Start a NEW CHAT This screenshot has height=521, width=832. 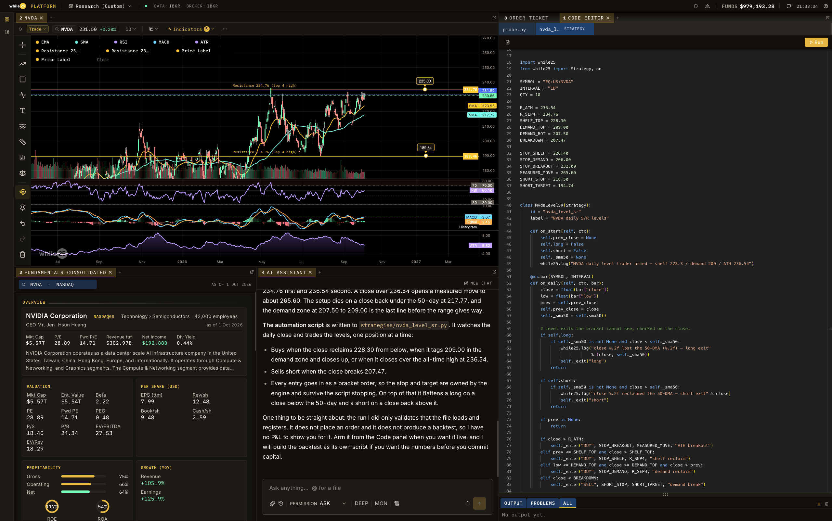[478, 283]
